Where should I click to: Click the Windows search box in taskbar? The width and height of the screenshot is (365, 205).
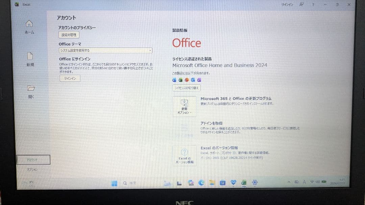coord(130,183)
